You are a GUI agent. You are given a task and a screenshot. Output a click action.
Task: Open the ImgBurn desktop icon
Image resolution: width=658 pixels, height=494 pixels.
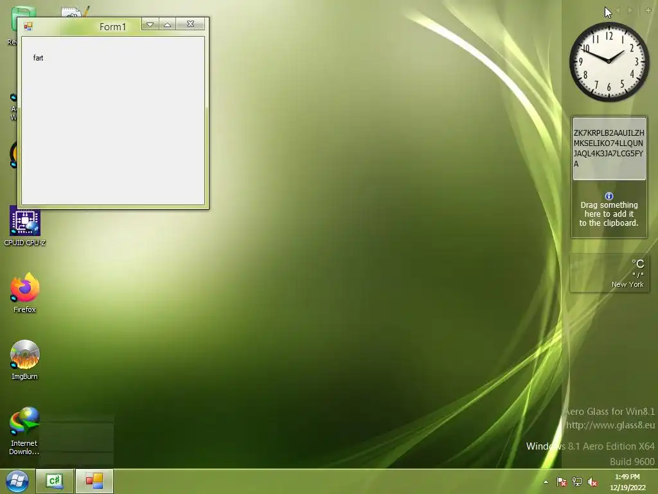click(x=25, y=360)
